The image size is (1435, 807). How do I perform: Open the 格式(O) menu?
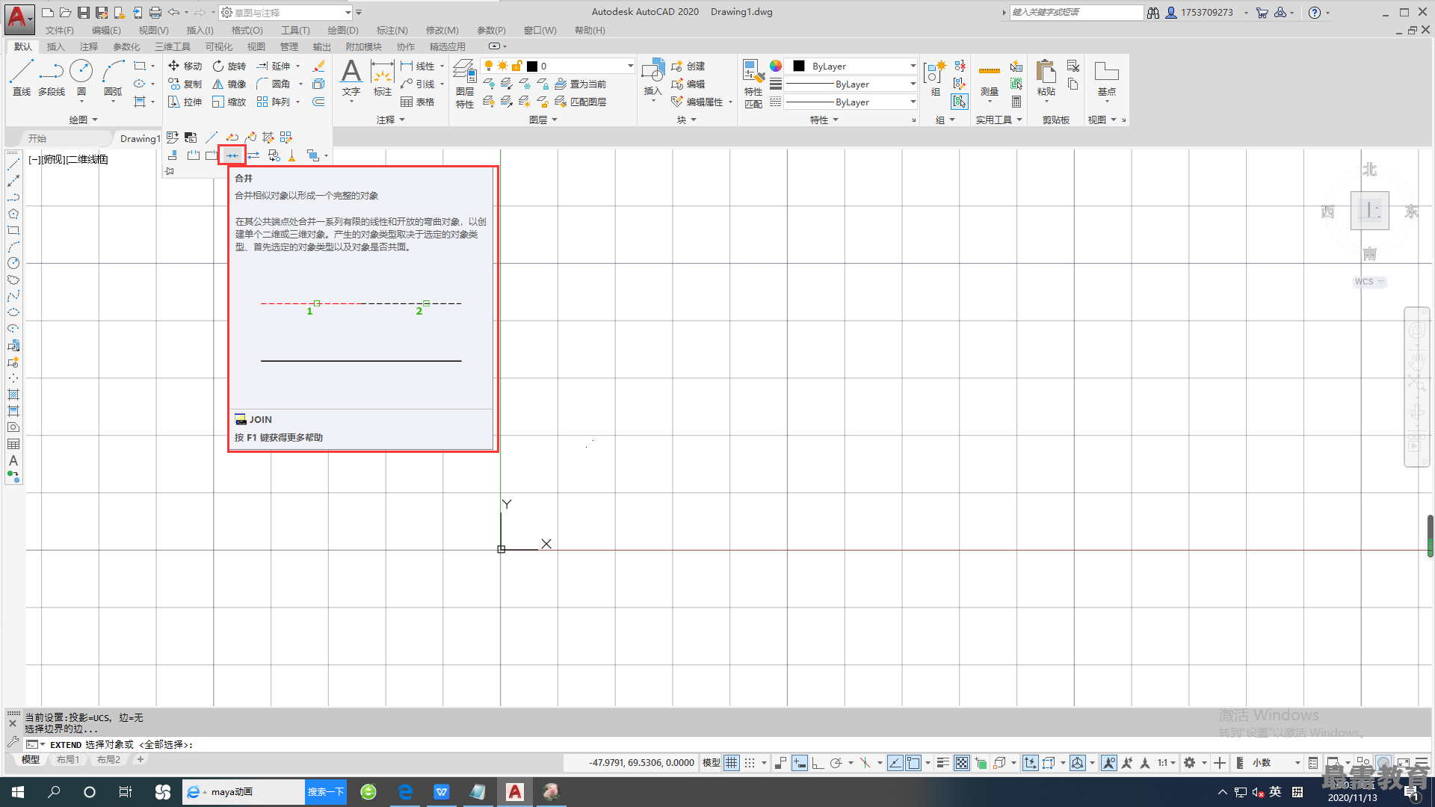point(247,31)
